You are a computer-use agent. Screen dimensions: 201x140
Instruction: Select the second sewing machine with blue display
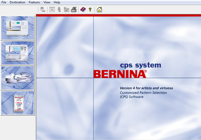(18, 53)
